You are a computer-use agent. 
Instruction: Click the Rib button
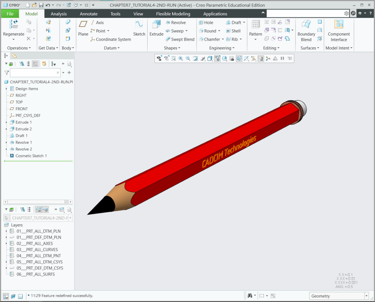[x=232, y=39]
